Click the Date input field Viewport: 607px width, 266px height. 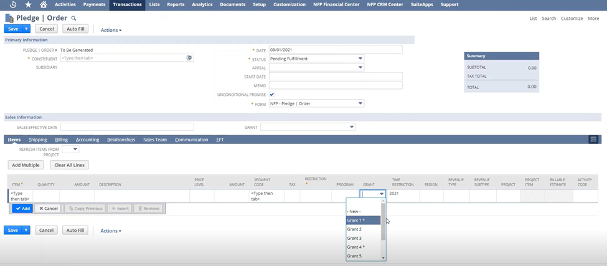[336, 50]
